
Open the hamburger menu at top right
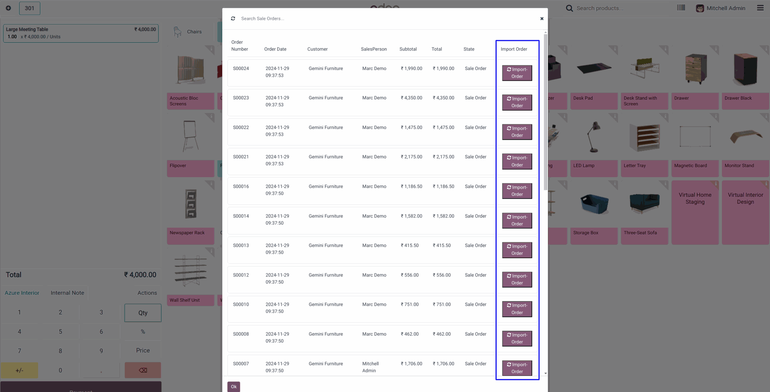coord(760,8)
